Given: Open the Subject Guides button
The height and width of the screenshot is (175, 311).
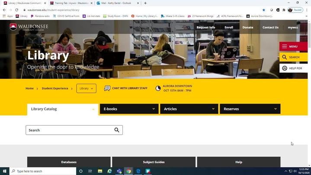Looking at the screenshot, I should pos(154,162).
